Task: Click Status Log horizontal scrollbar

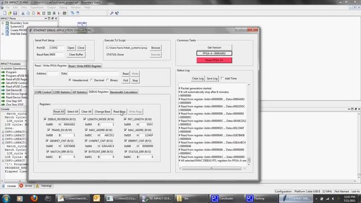Action: pos(212,169)
